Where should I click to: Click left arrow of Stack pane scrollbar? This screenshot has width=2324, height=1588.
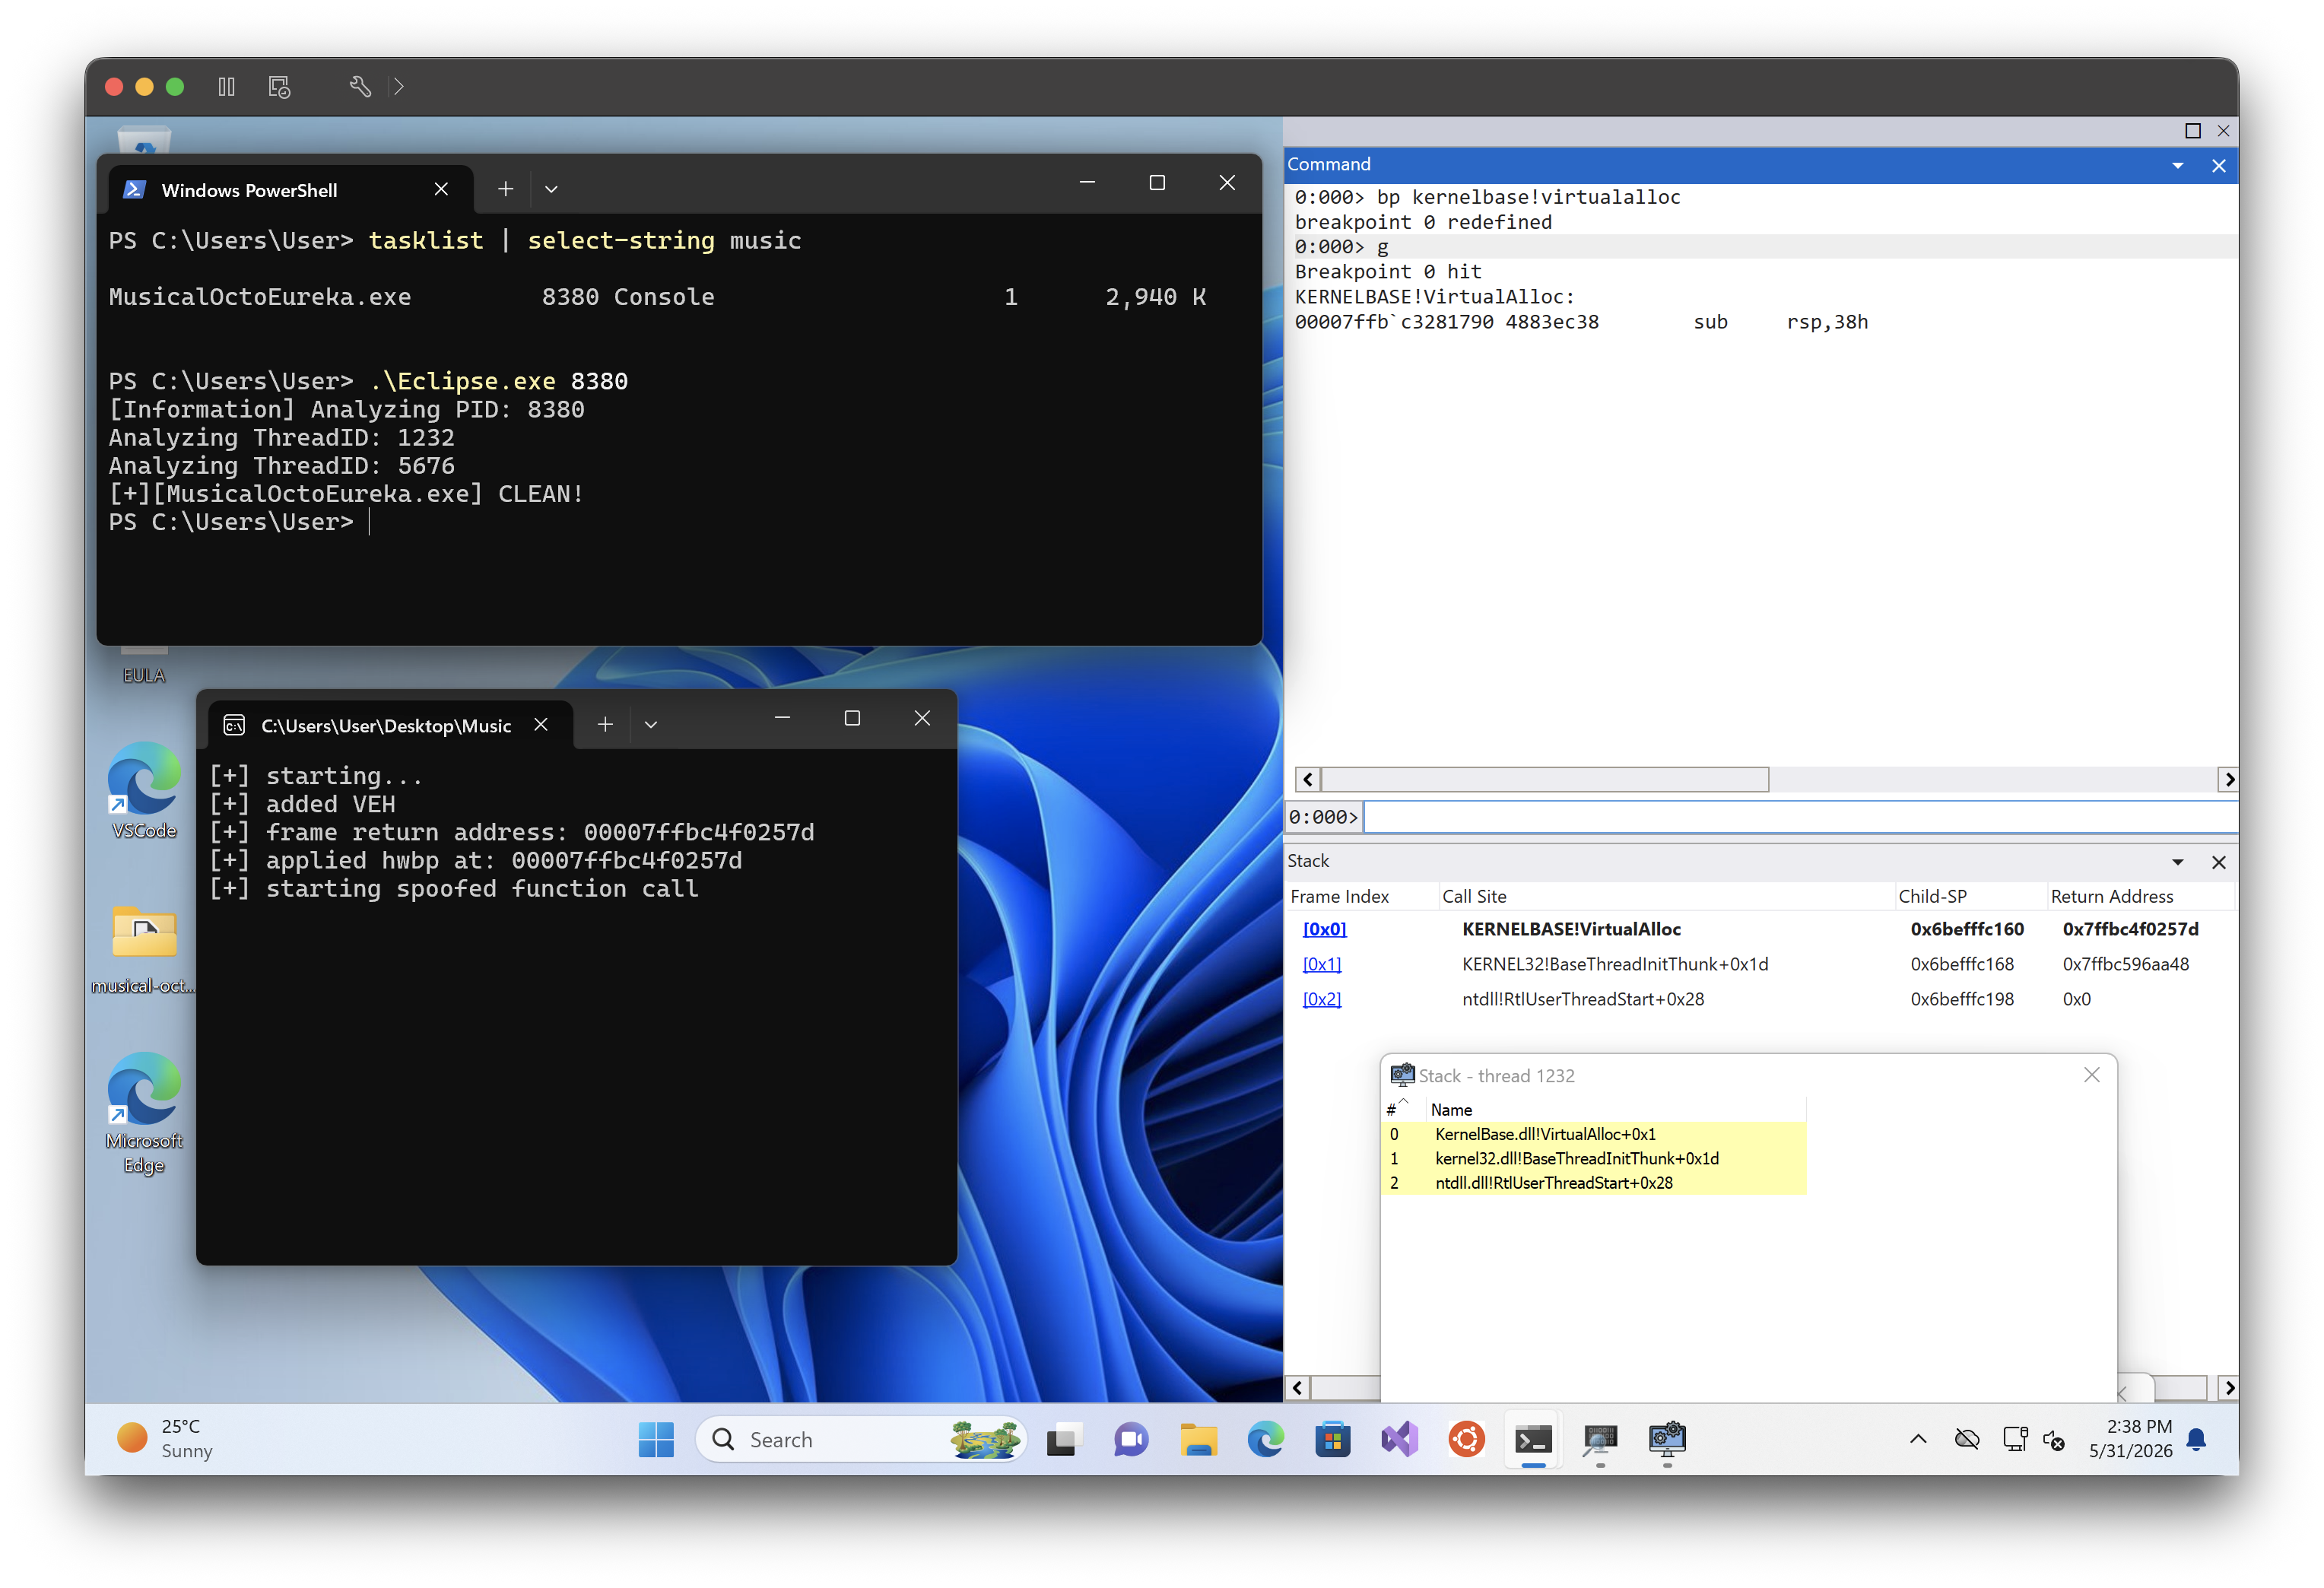(1297, 1388)
